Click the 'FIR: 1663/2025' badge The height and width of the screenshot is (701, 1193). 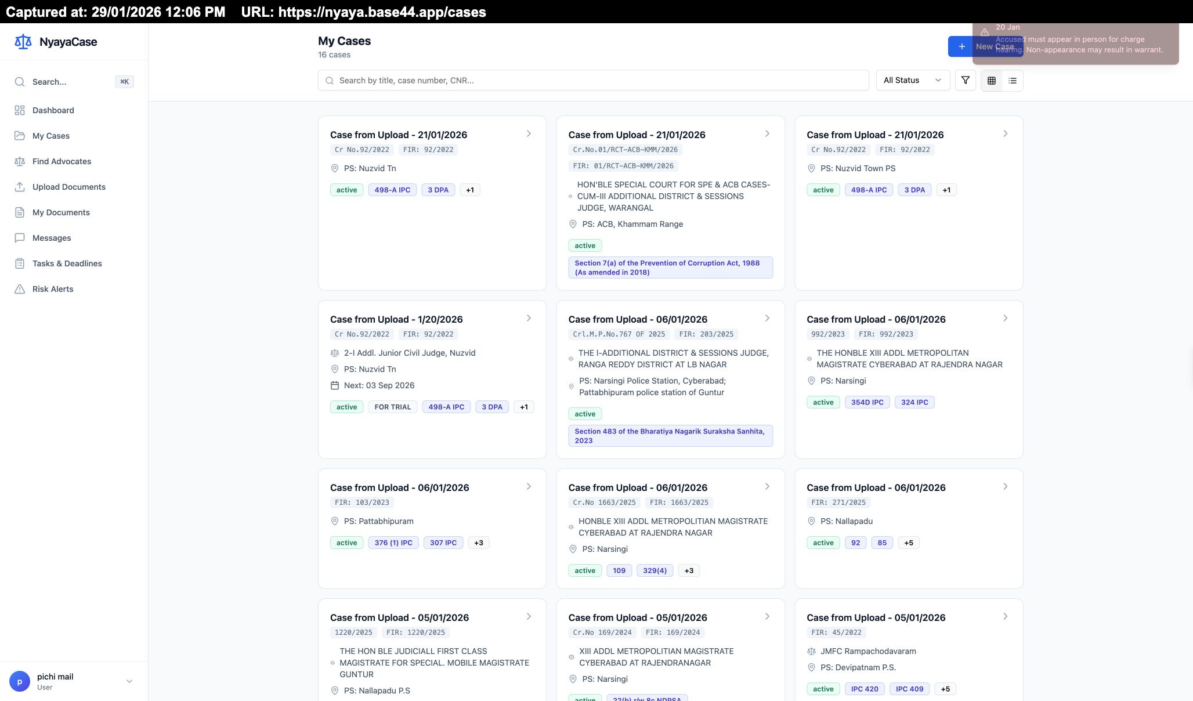tap(679, 503)
